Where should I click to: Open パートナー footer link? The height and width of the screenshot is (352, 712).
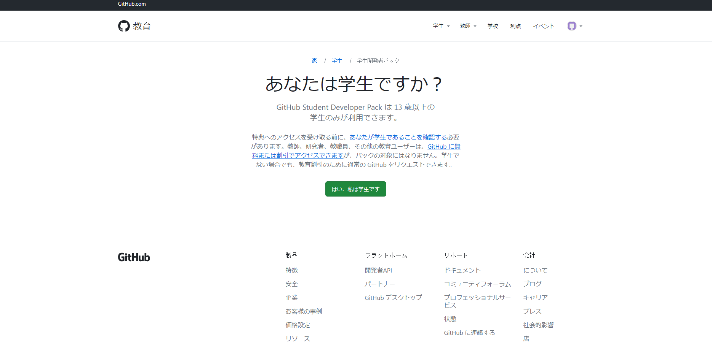380,284
